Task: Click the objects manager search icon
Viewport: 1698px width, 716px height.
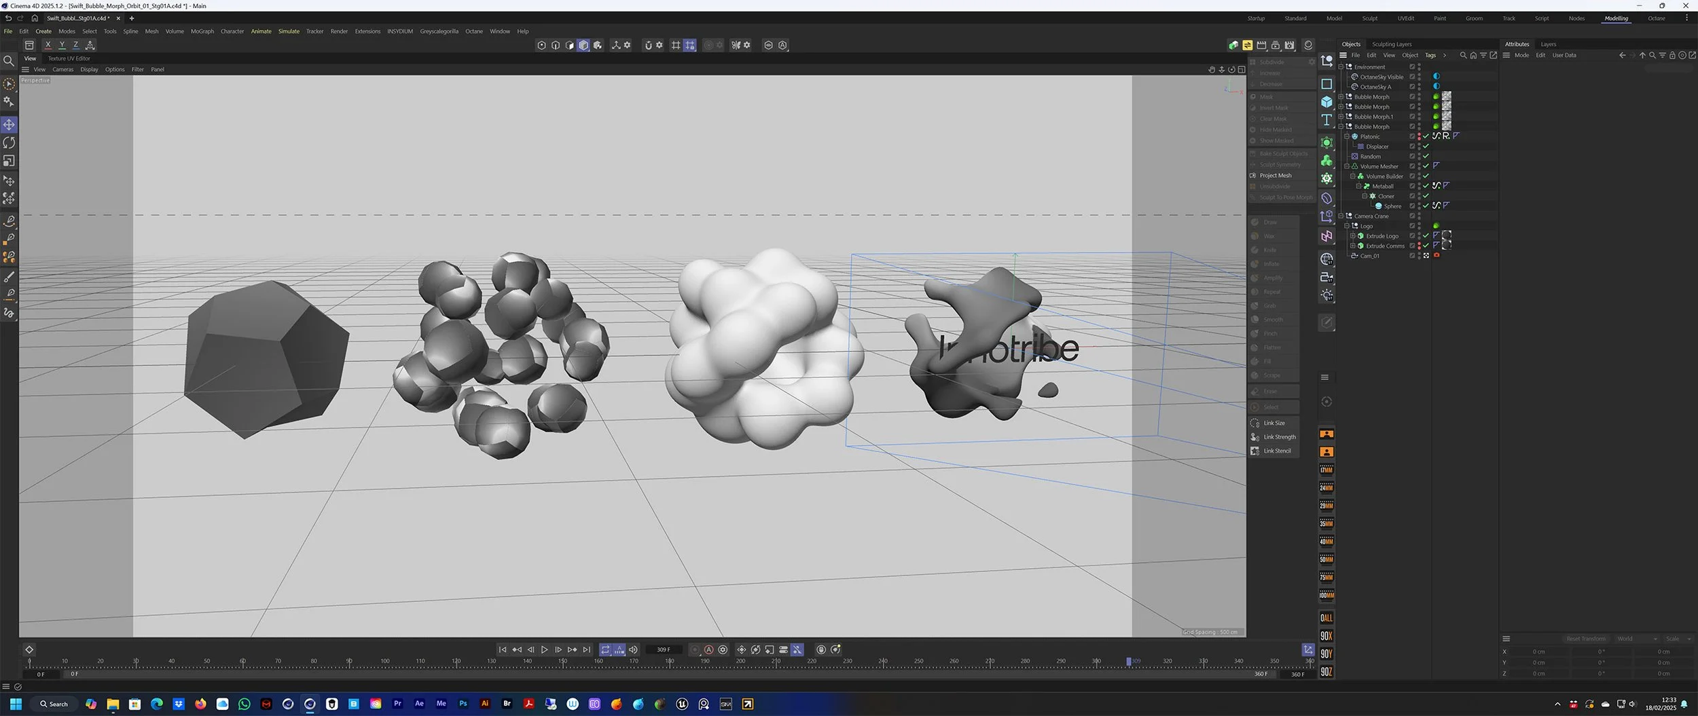Action: pos(1463,56)
